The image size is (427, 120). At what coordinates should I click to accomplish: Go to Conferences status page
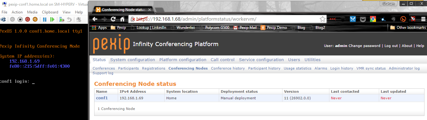pyautogui.click(x=104, y=68)
